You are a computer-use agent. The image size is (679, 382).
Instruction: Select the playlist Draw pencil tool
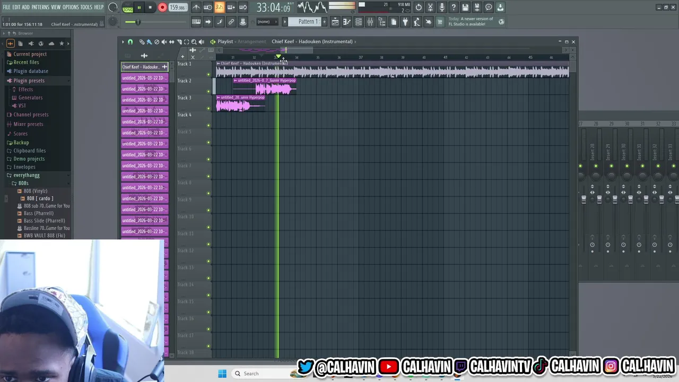[x=142, y=41]
